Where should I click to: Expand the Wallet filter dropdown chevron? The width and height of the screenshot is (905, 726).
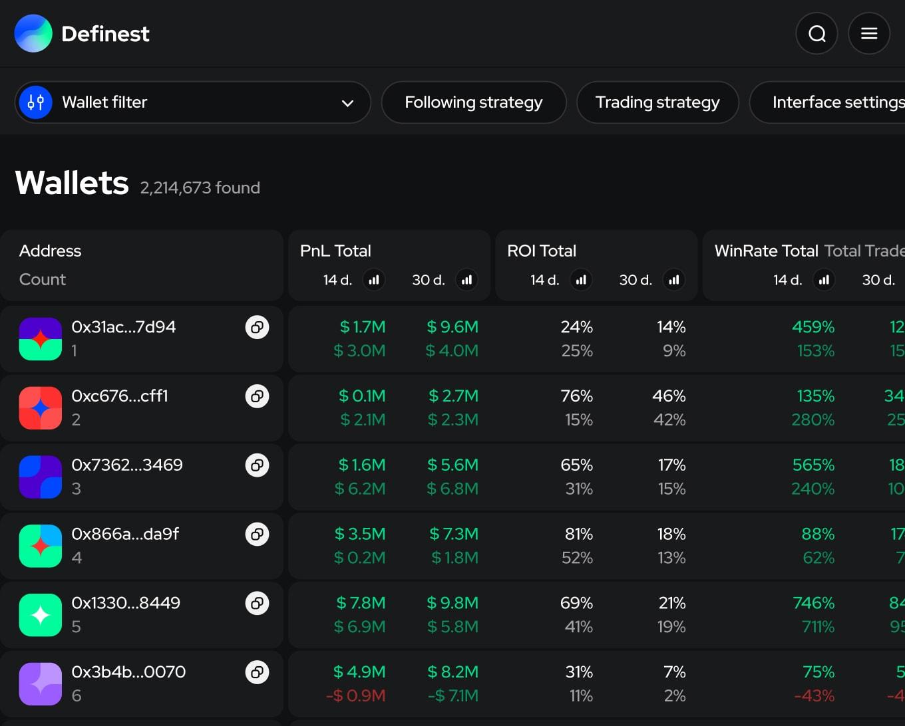[347, 103]
